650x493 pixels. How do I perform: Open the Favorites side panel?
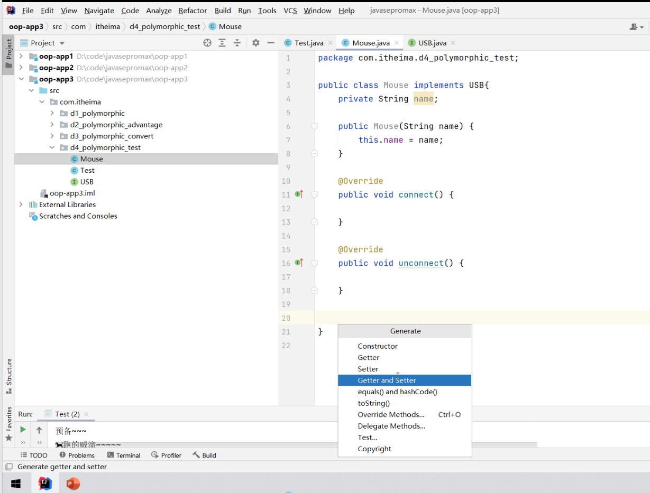(x=8, y=424)
